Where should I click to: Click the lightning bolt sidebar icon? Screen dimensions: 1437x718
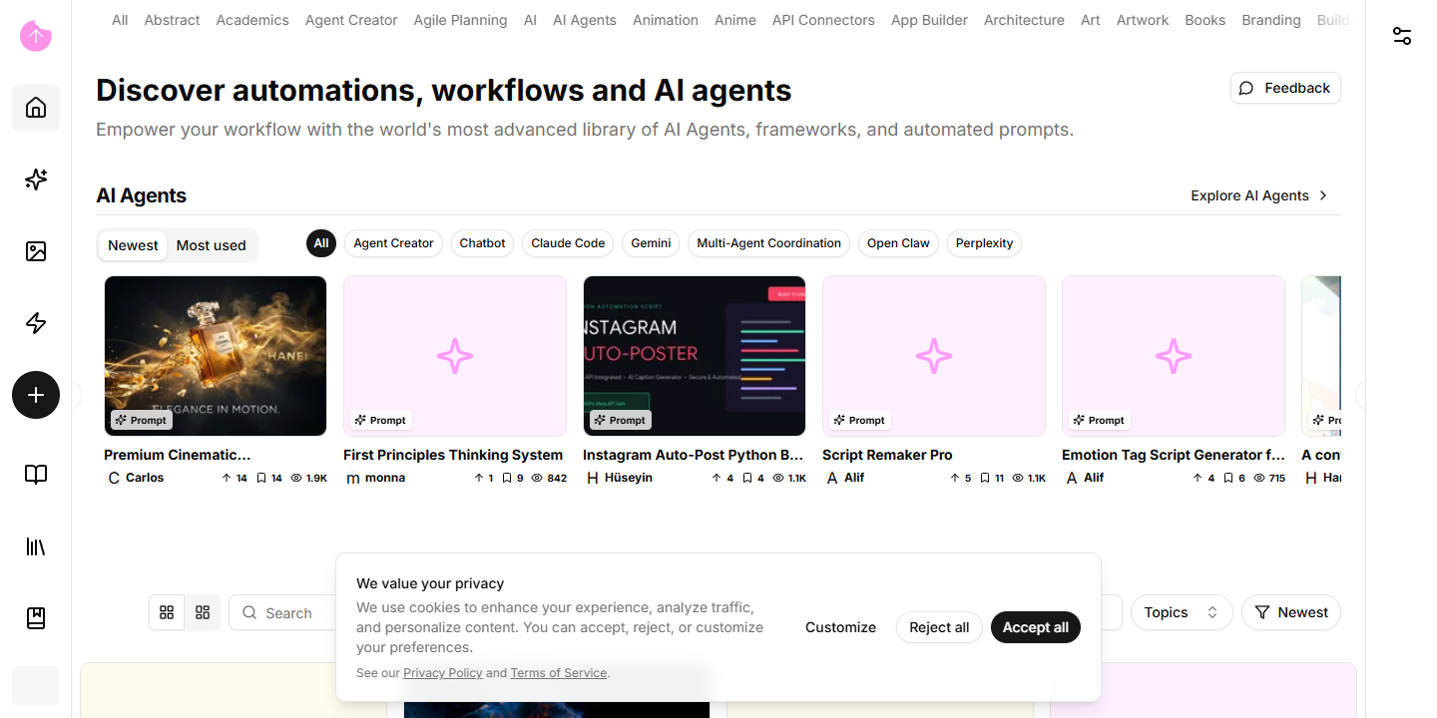[x=36, y=323]
